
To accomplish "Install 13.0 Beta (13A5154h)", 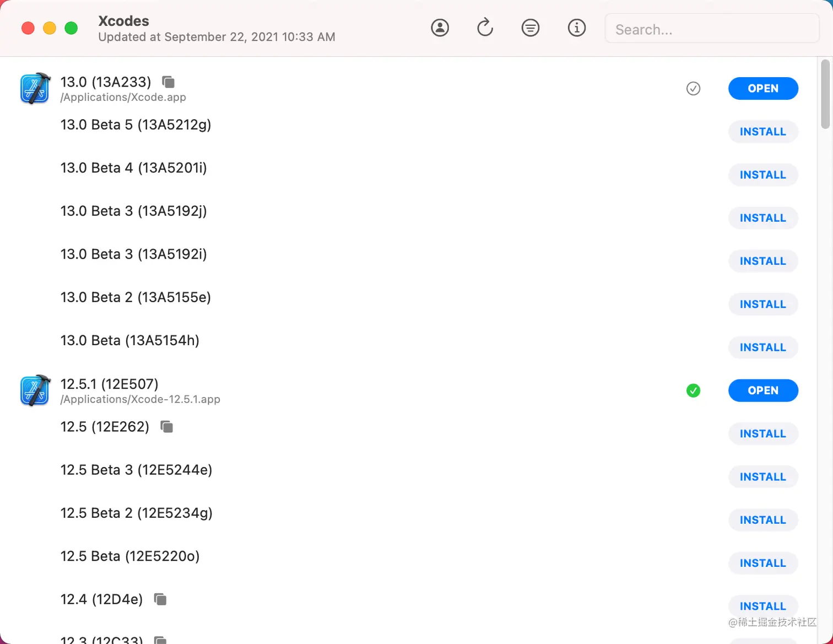I will (x=763, y=347).
